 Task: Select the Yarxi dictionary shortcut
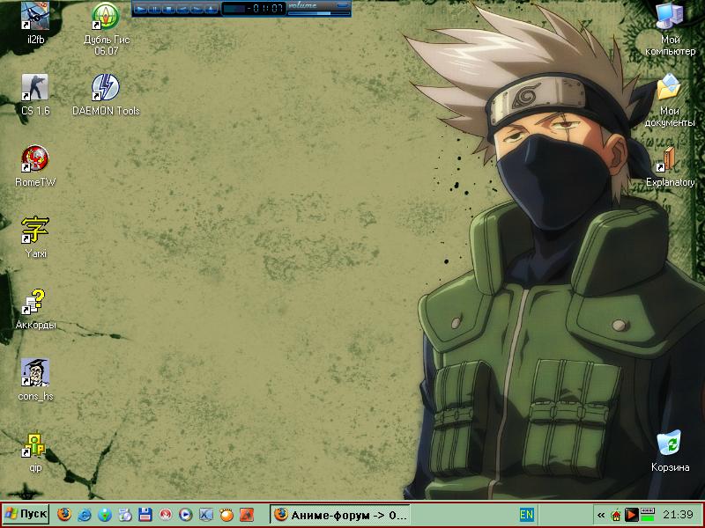point(35,237)
